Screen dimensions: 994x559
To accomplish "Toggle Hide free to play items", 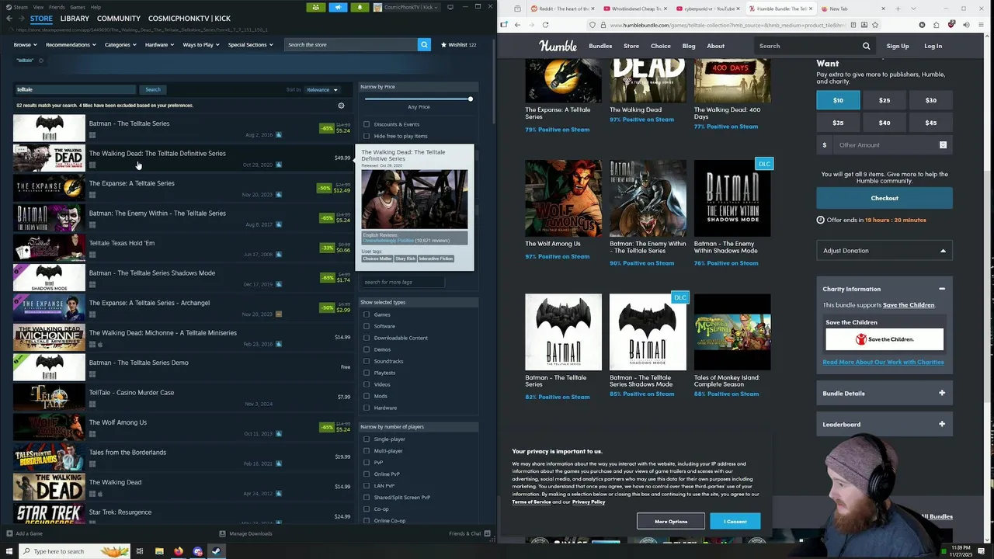I will (367, 136).
